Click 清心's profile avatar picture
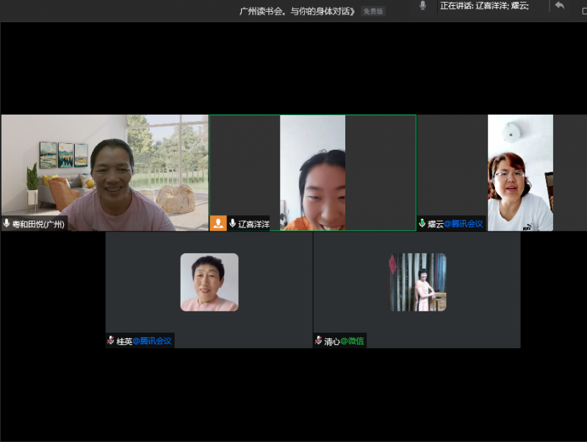587x442 pixels. pyautogui.click(x=417, y=282)
